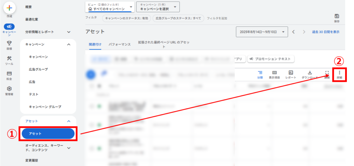Screen dimensions: 354x166
Task: Open the キャンペーンを選択 dropdown
Action: pyautogui.click(x=158, y=7)
